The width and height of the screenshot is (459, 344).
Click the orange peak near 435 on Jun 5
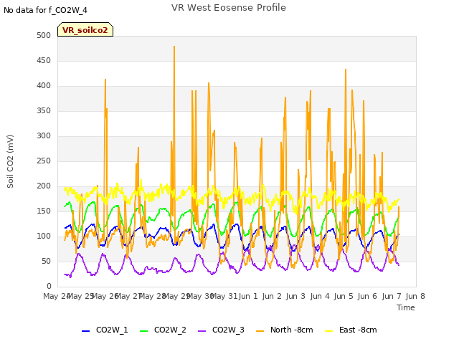pos(346,70)
